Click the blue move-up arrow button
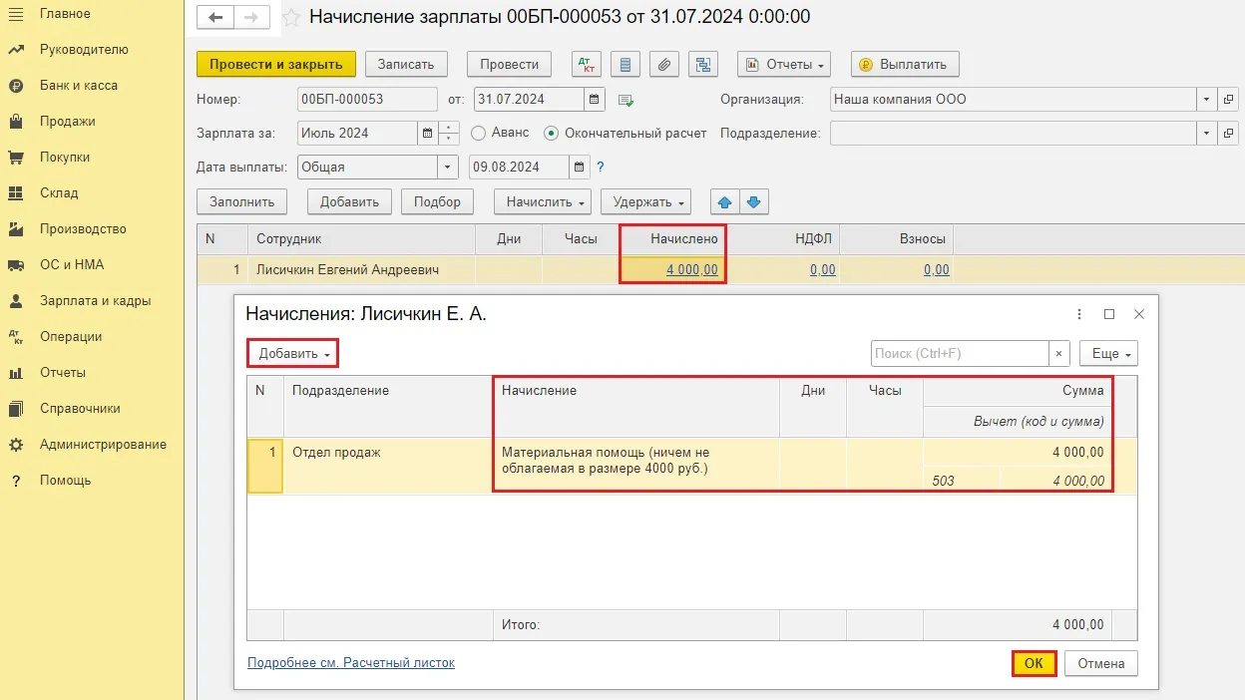Image resolution: width=1245 pixels, height=700 pixels. point(725,202)
